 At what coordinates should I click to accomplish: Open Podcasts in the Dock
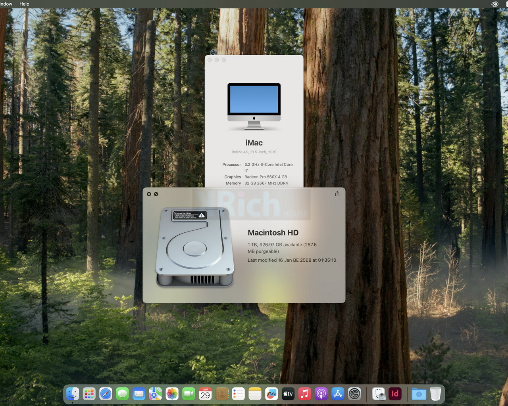321,394
